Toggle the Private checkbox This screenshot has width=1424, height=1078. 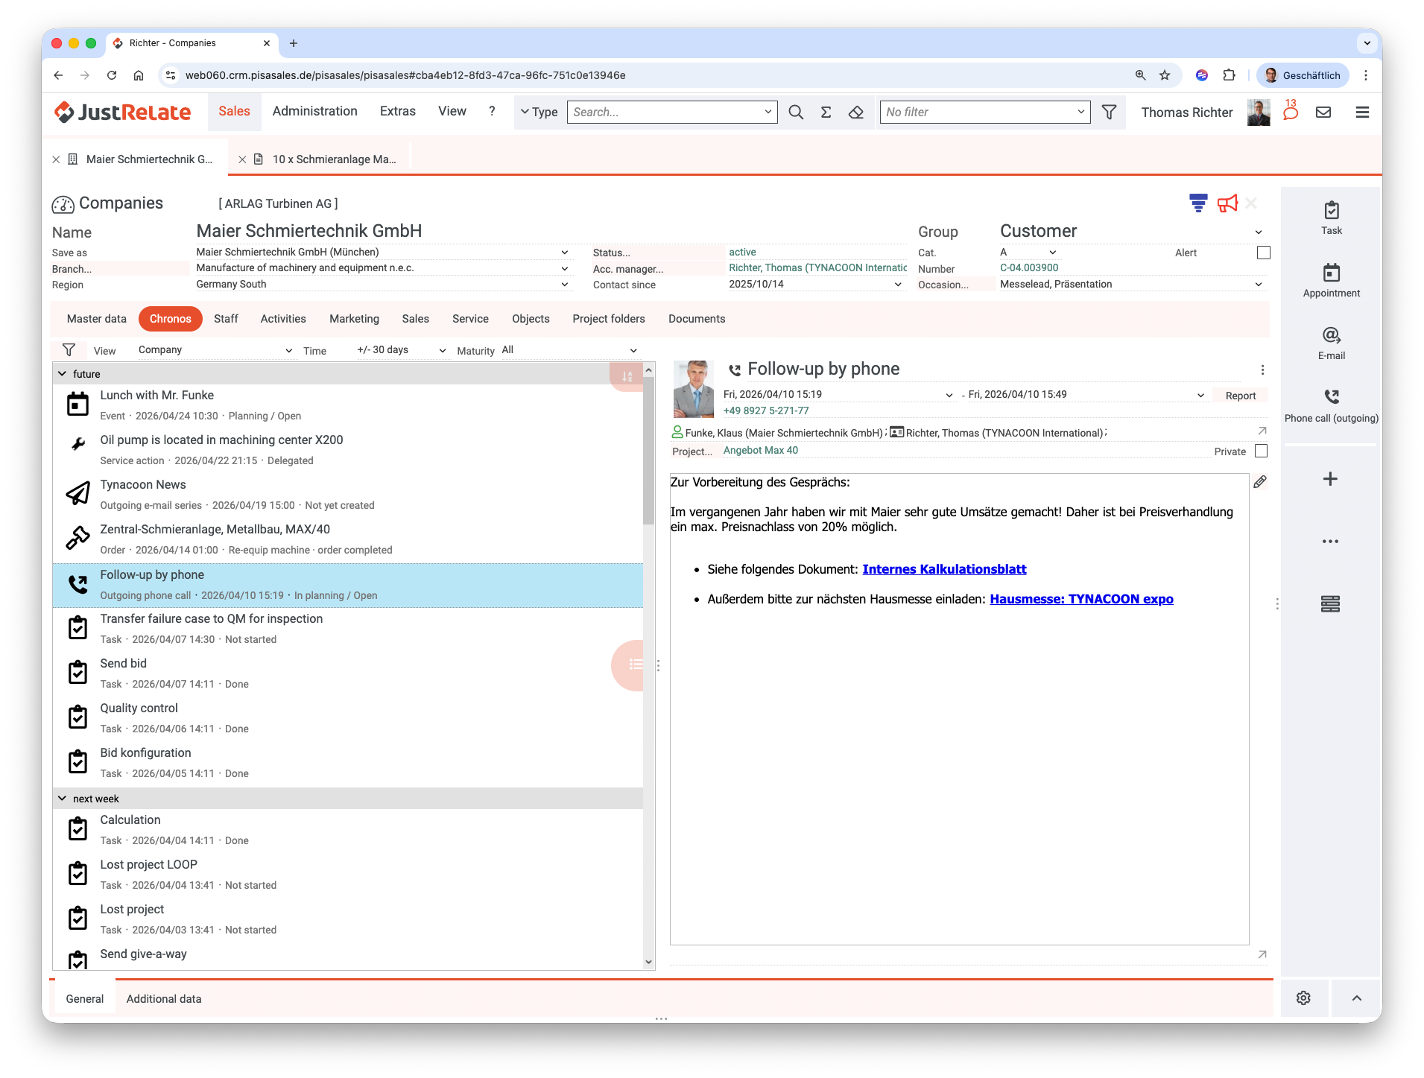(x=1261, y=451)
